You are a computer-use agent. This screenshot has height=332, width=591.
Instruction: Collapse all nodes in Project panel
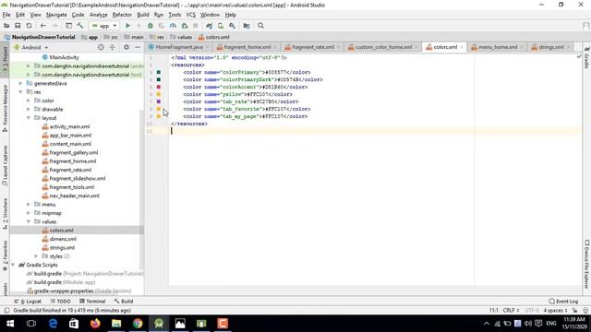[x=113, y=47]
